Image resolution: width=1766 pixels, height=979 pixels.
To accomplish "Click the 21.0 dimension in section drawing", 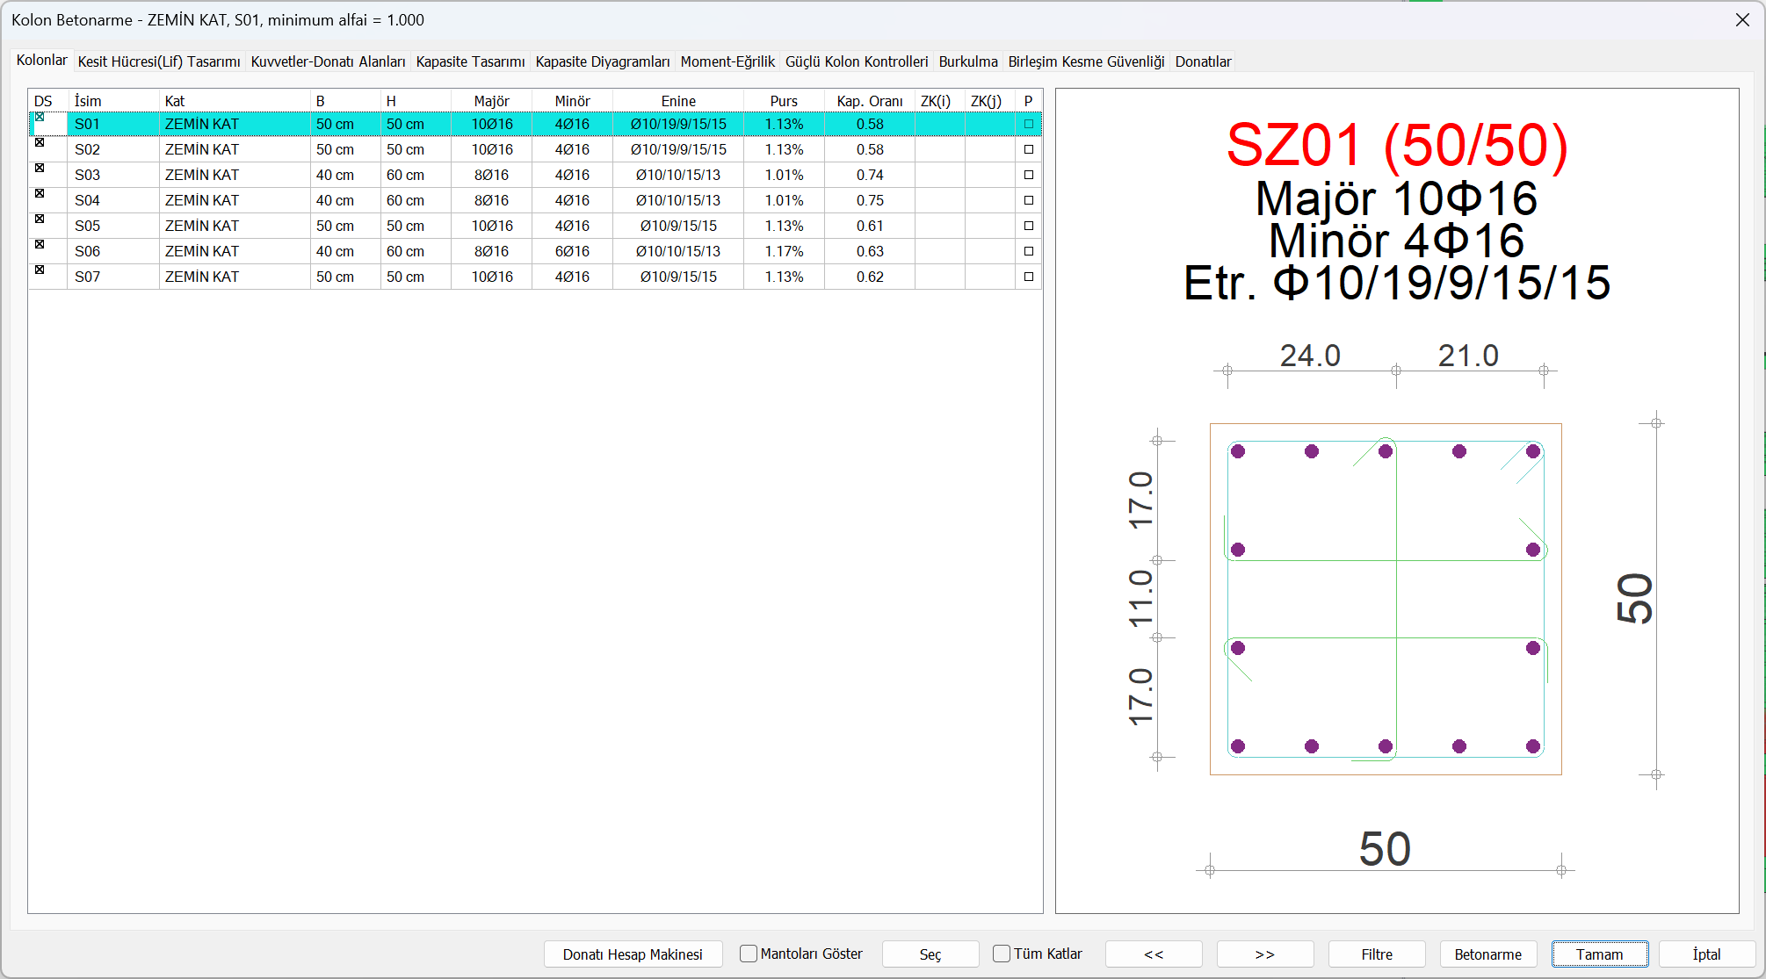I will [x=1468, y=356].
